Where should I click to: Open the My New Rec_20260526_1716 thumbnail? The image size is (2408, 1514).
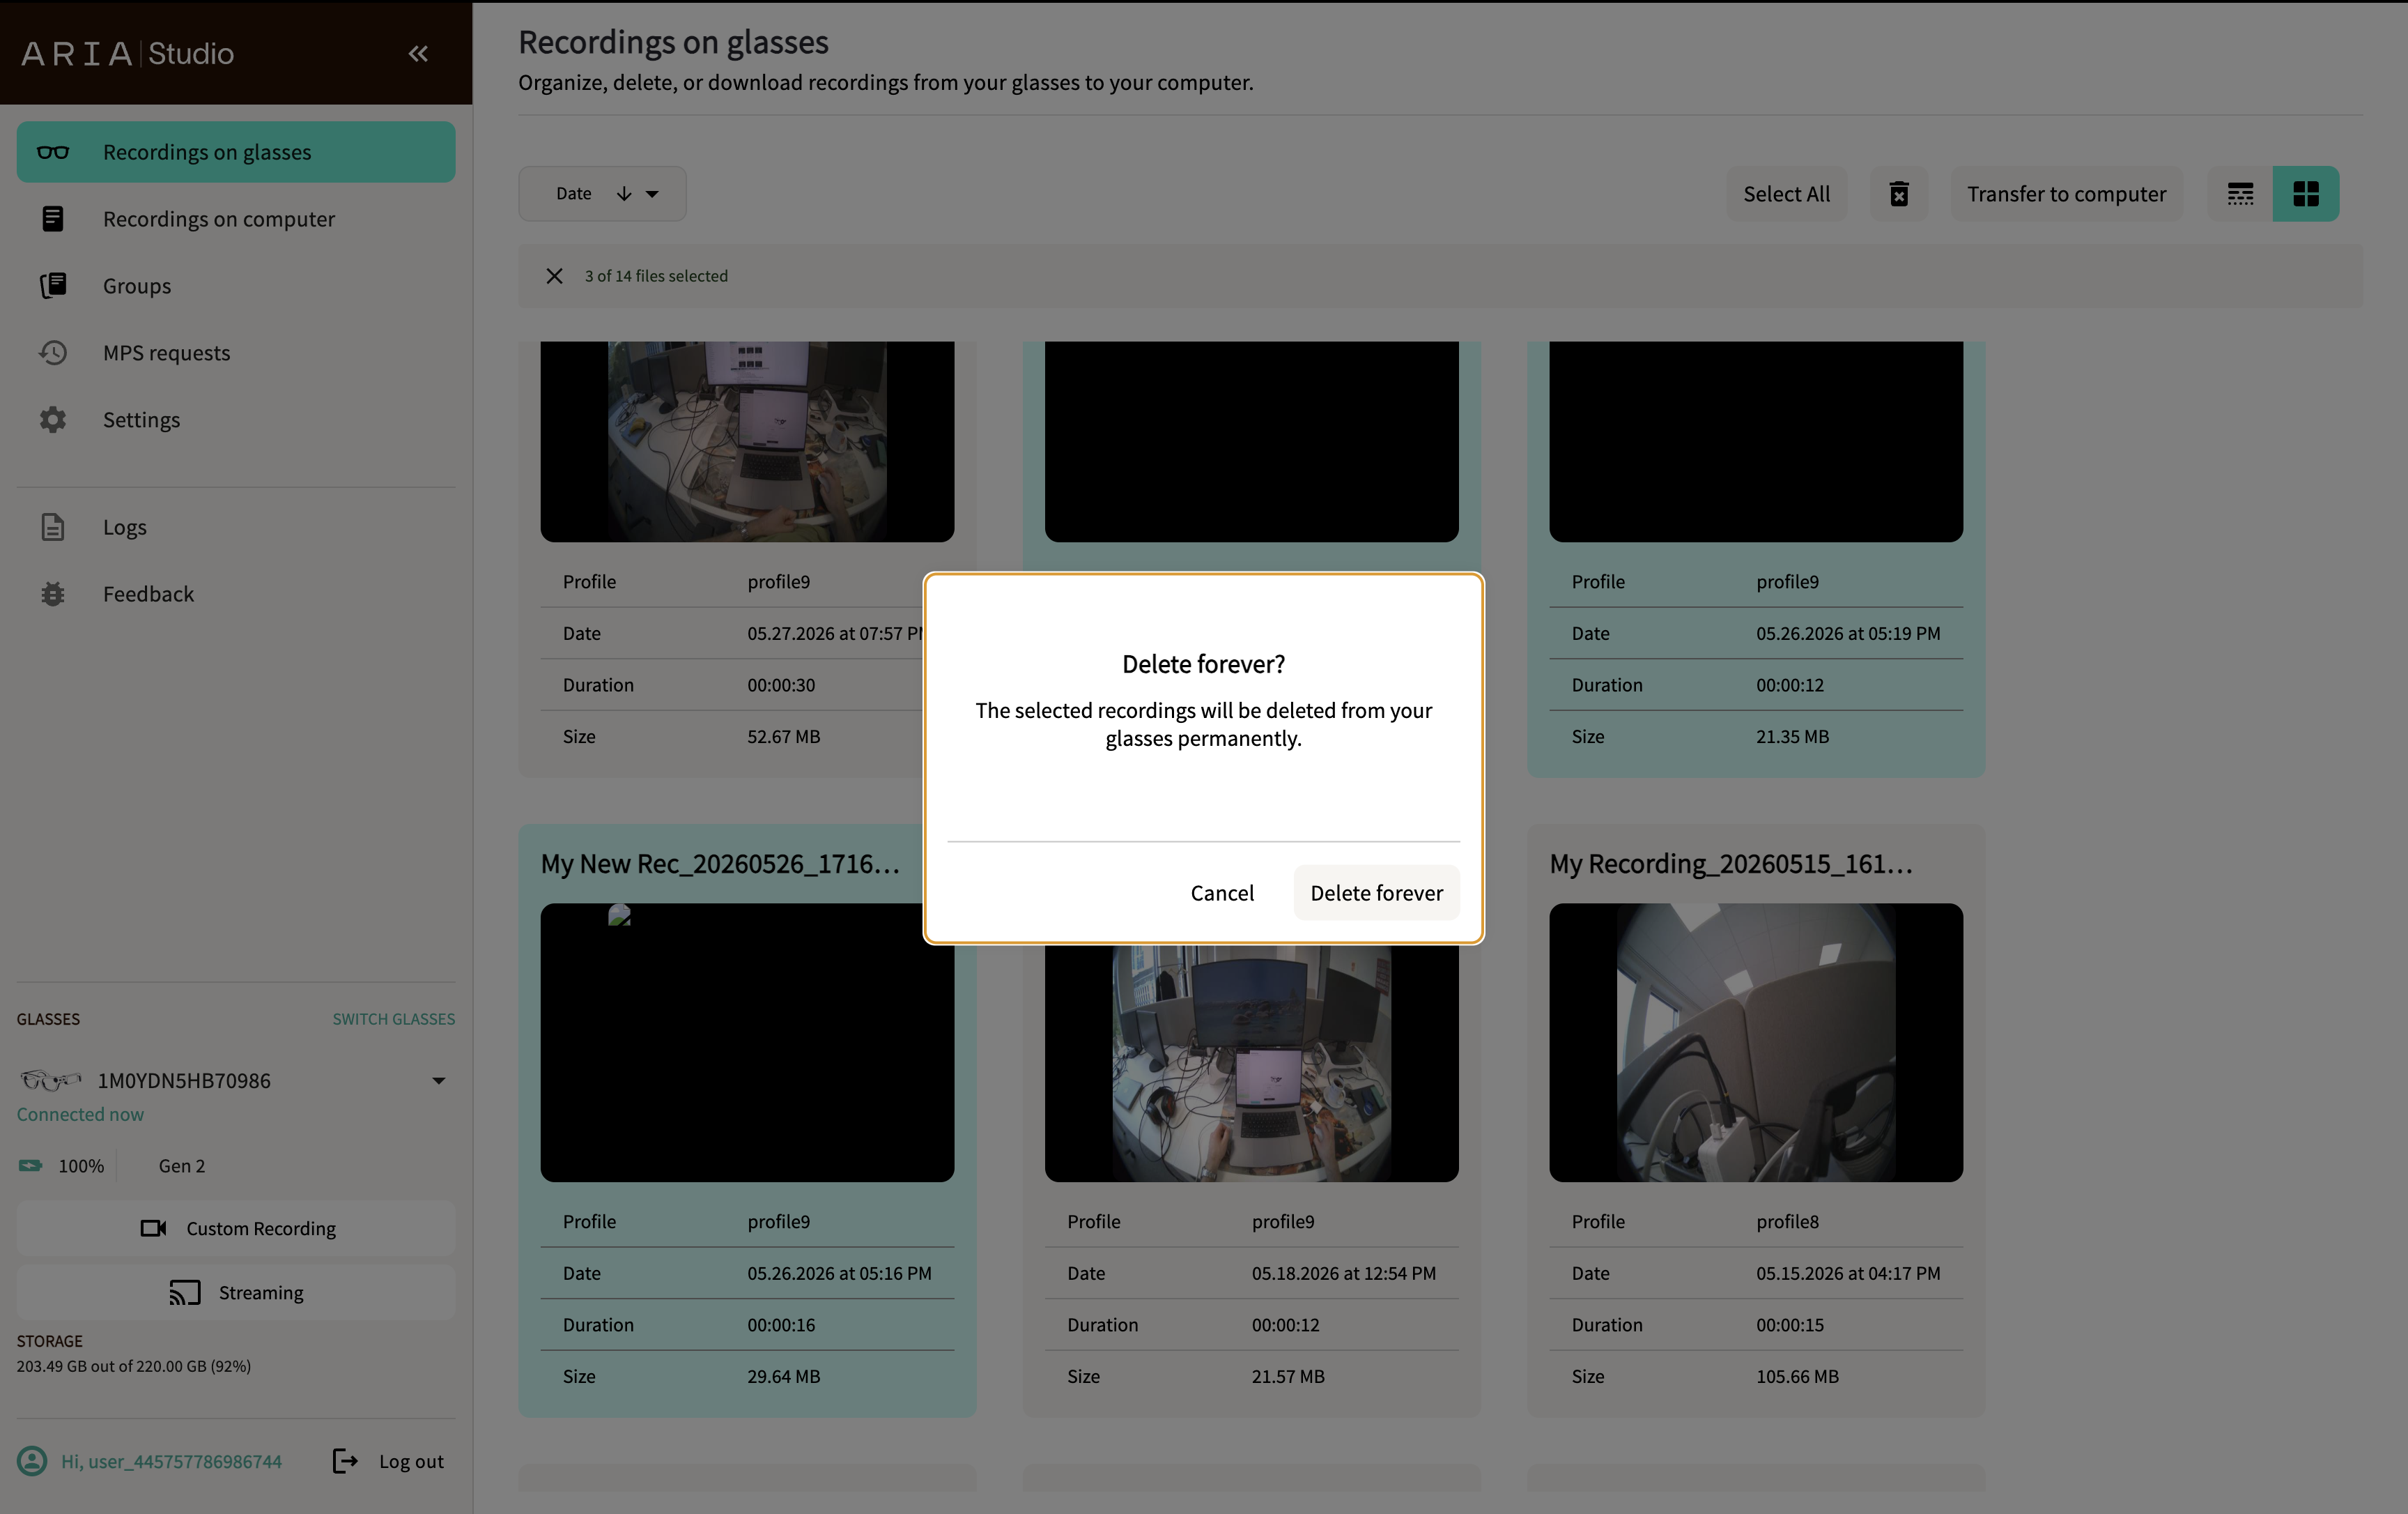[747, 1043]
